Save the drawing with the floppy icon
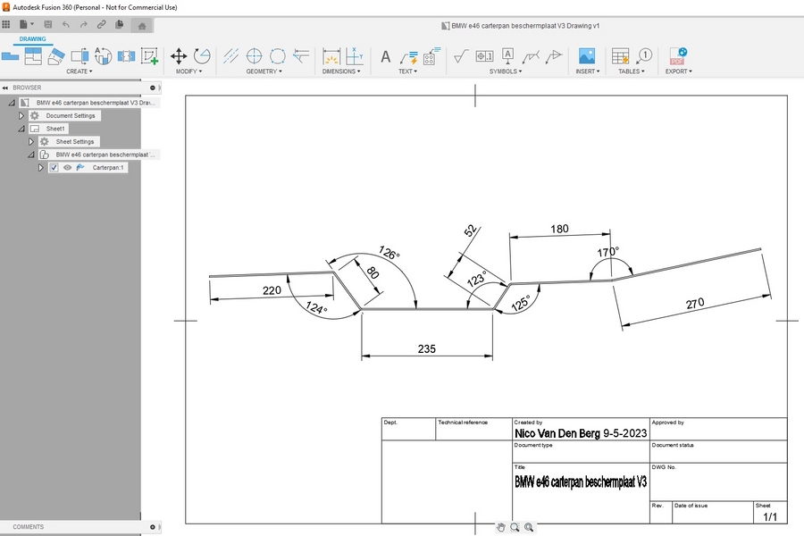The height and width of the screenshot is (536, 804). tap(48, 24)
